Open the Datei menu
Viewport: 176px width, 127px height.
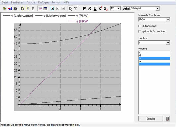(x=5, y=2)
